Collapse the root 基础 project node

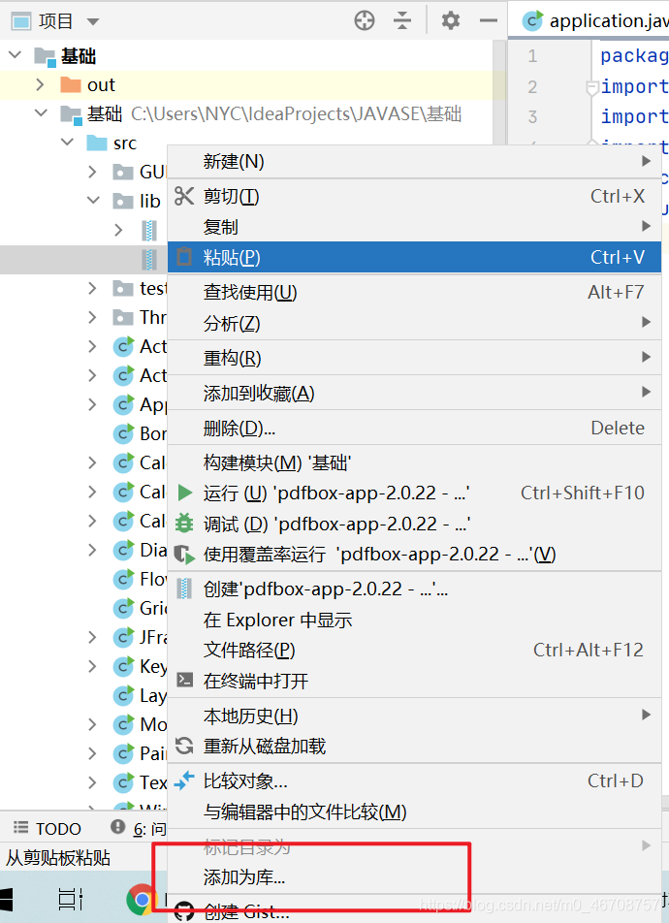pos(16,55)
